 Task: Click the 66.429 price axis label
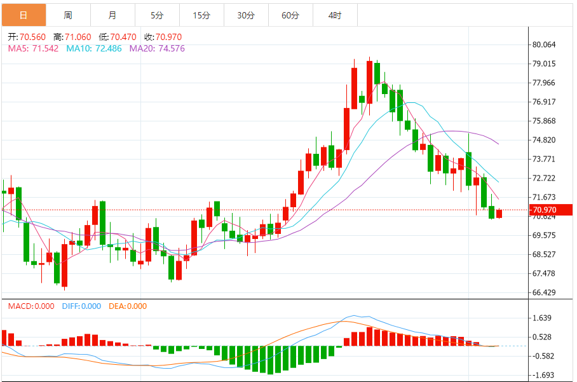click(544, 292)
